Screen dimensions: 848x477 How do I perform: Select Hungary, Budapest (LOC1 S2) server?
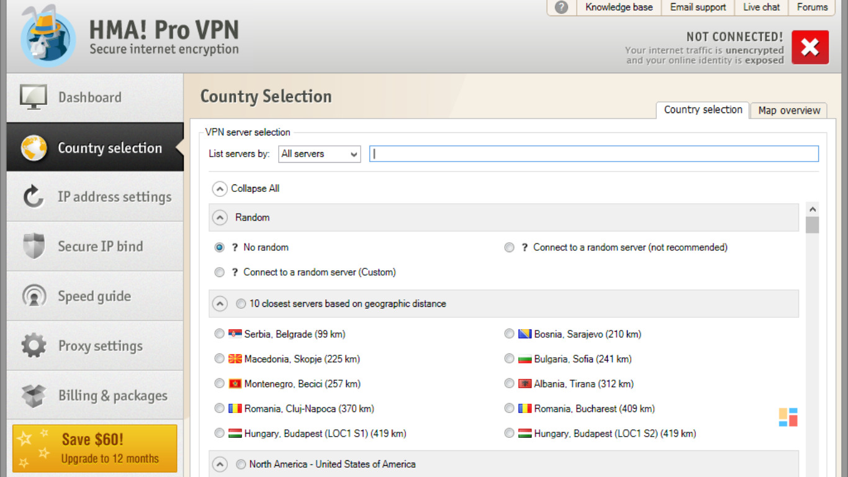[x=509, y=434]
